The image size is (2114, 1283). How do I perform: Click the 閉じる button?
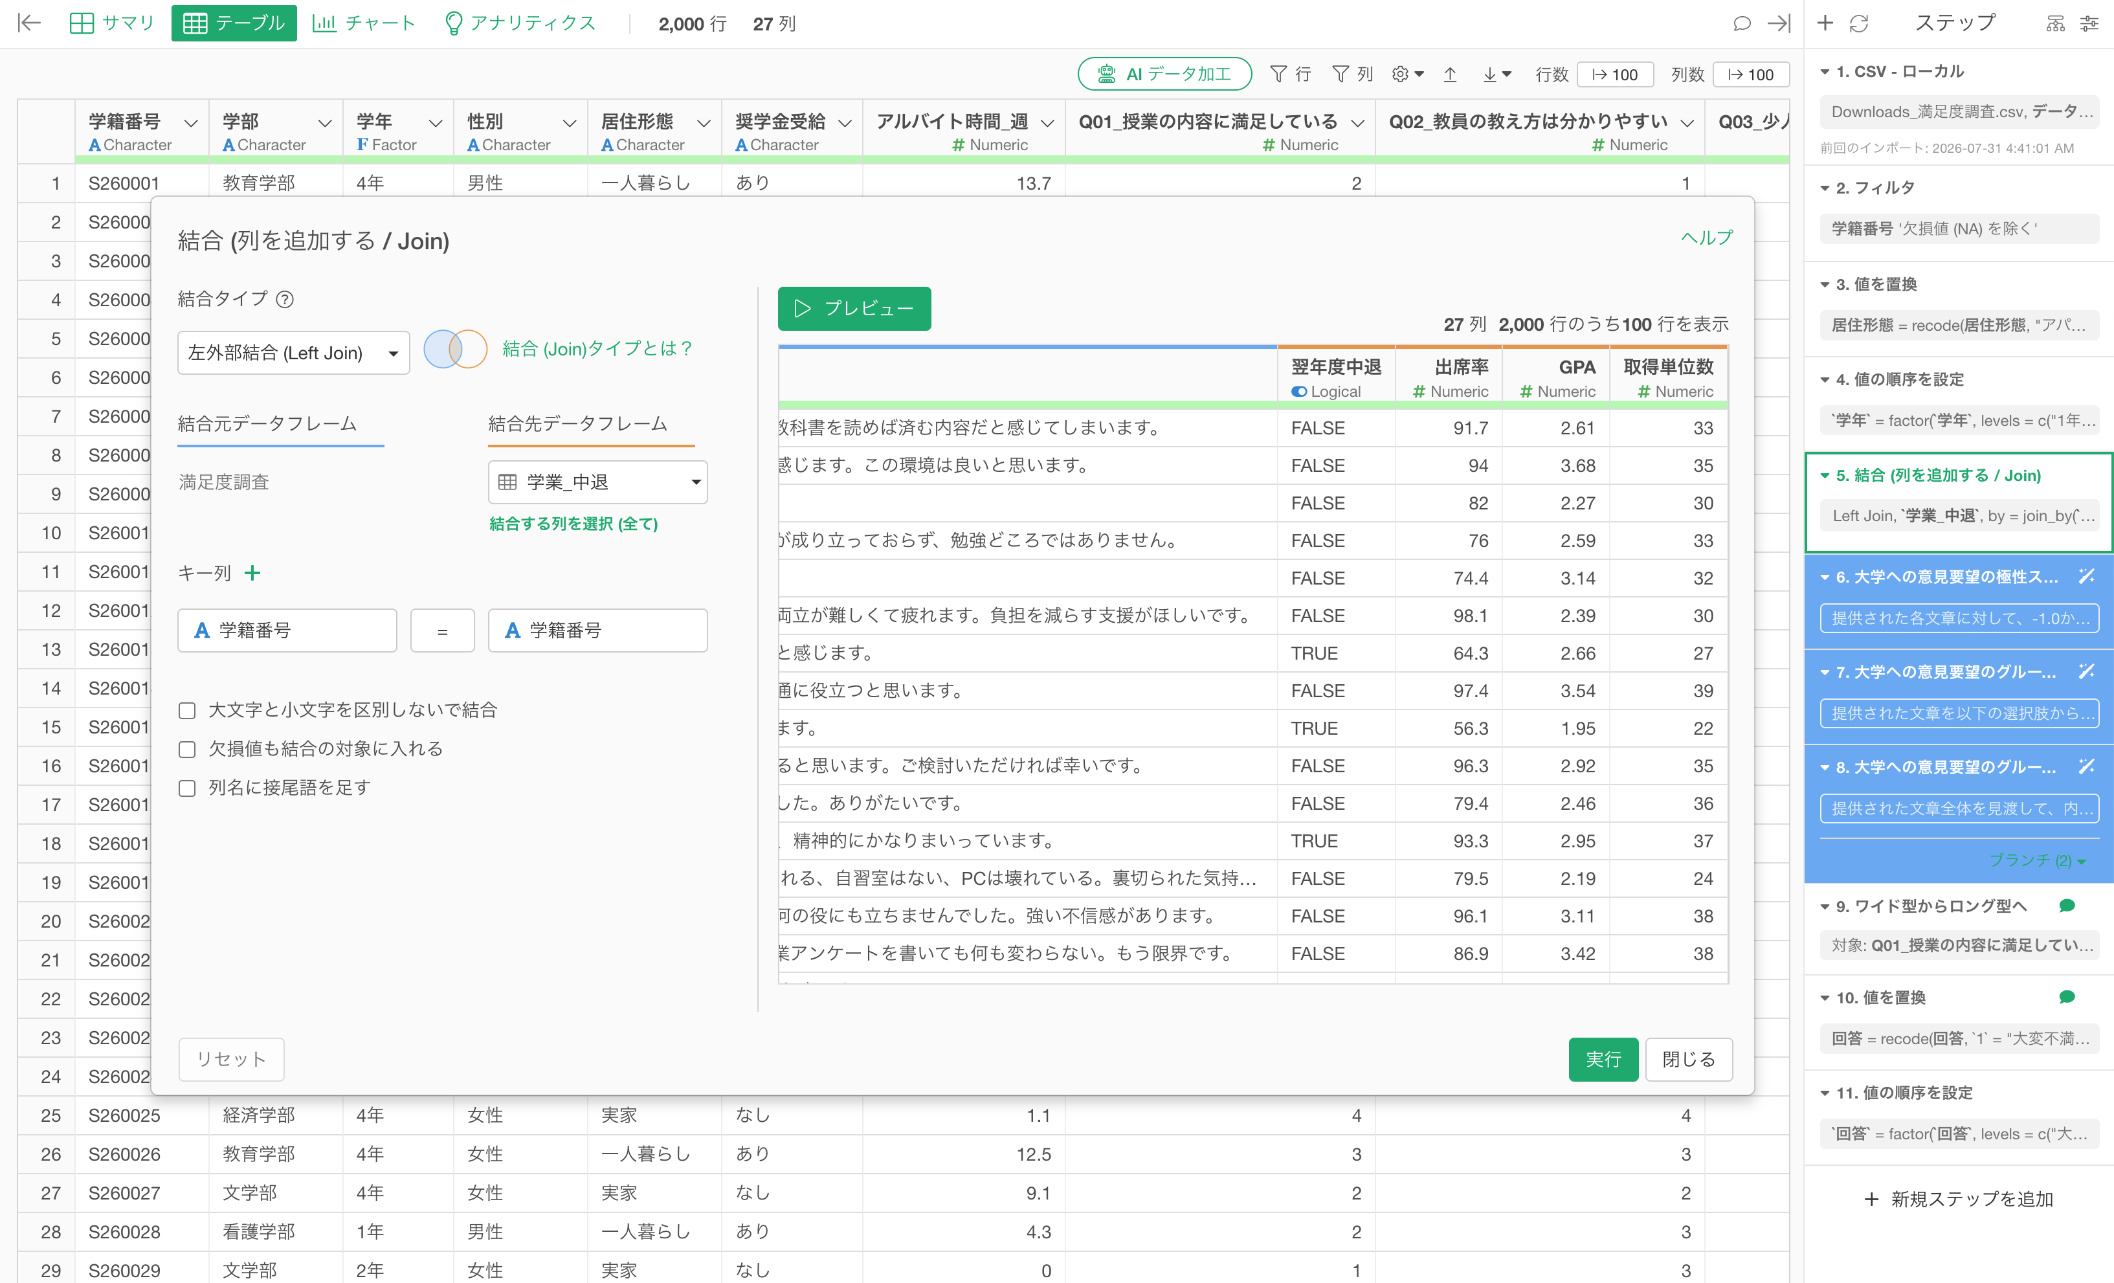(1689, 1059)
